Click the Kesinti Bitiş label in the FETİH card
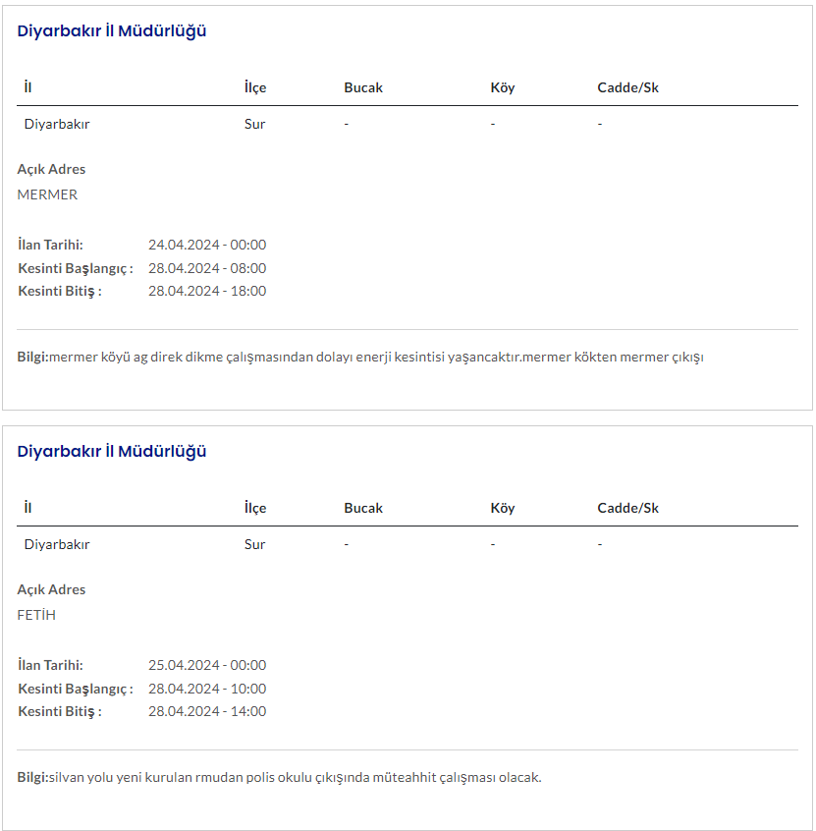The width and height of the screenshot is (816, 831). tap(60, 711)
